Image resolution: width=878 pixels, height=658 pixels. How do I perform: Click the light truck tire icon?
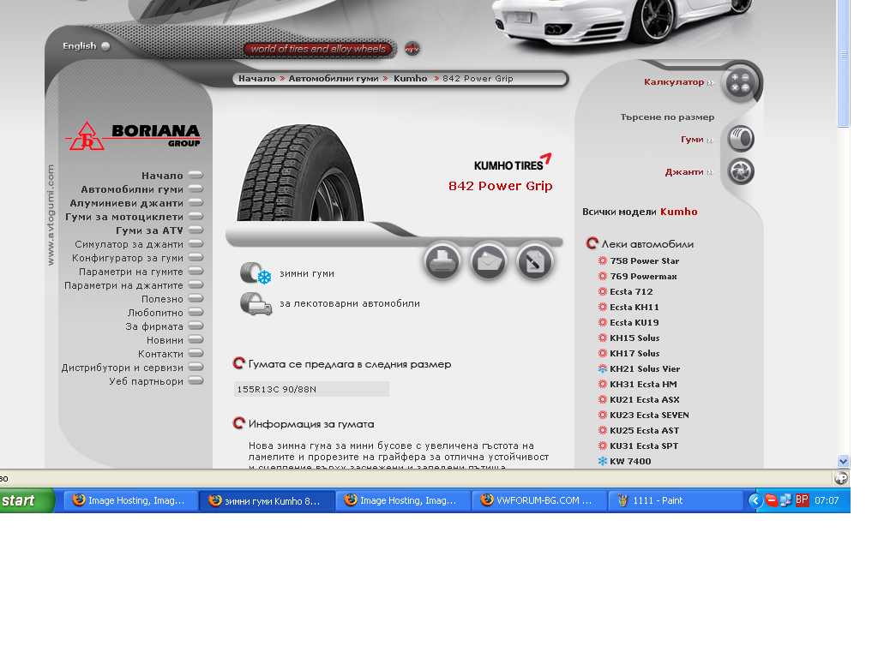point(256,304)
